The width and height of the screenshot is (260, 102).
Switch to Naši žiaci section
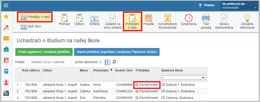(31, 26)
